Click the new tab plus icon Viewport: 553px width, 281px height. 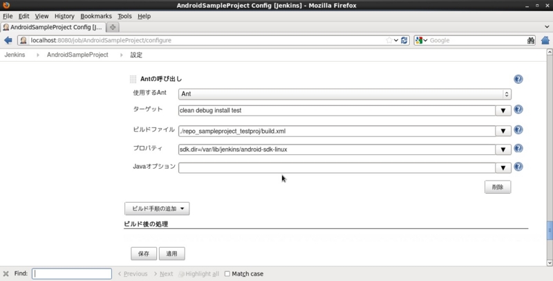tap(113, 27)
